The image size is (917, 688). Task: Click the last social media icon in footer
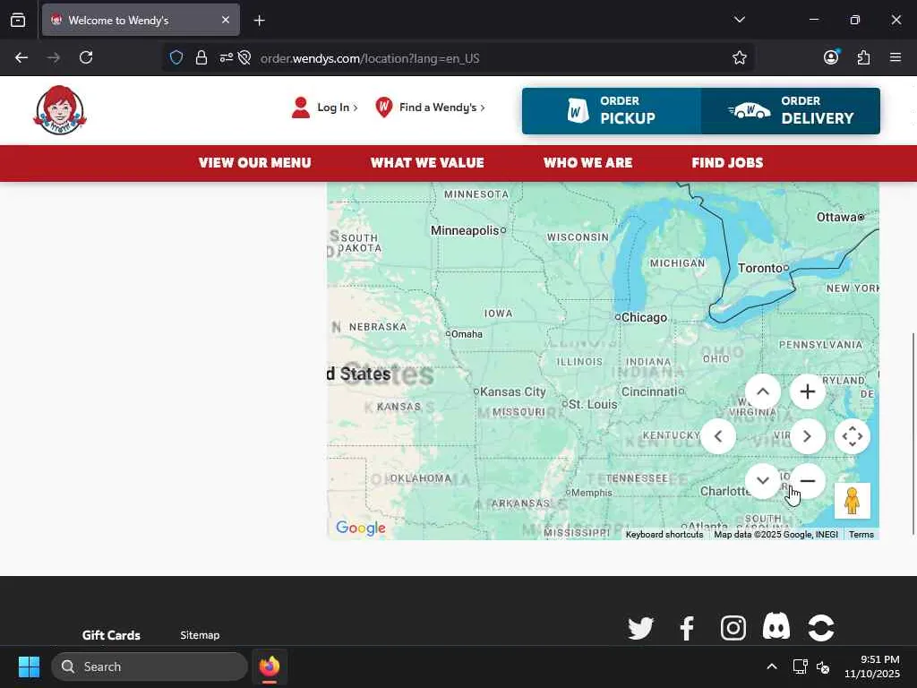821,628
